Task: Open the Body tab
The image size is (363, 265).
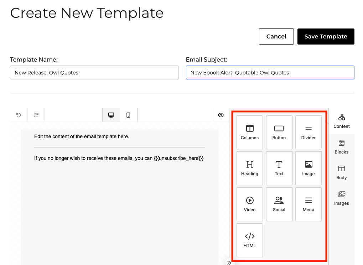Action: (x=342, y=173)
